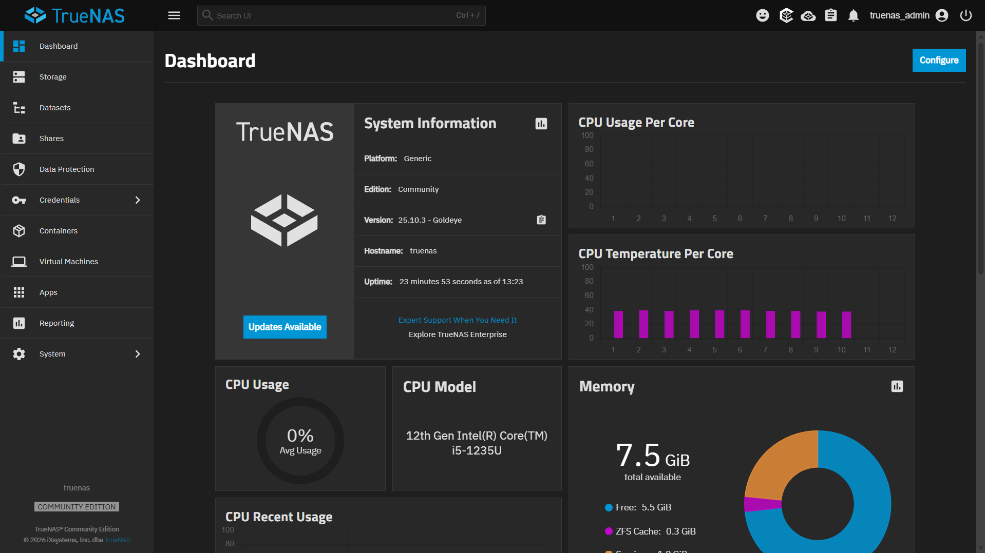The height and width of the screenshot is (553, 985).
Task: Click the Shares folder icon in sidebar
Action: pyautogui.click(x=19, y=139)
